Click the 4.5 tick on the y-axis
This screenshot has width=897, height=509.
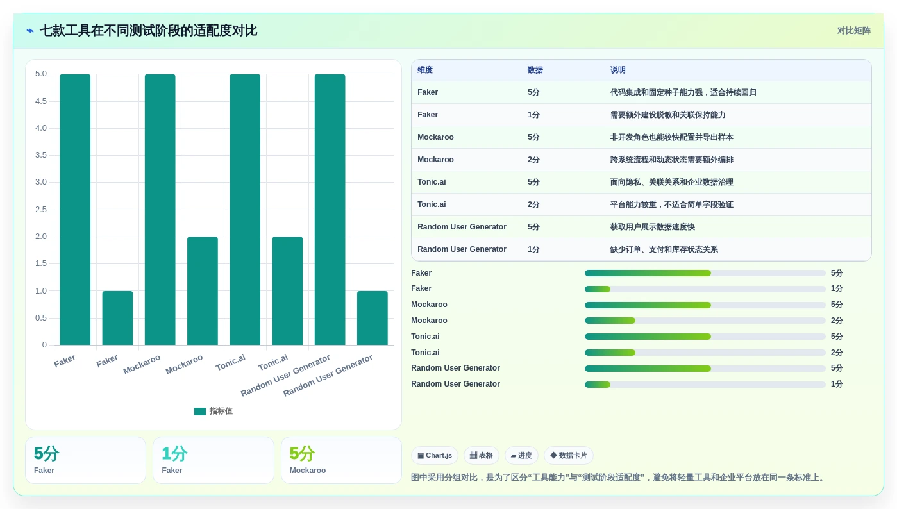click(41, 101)
